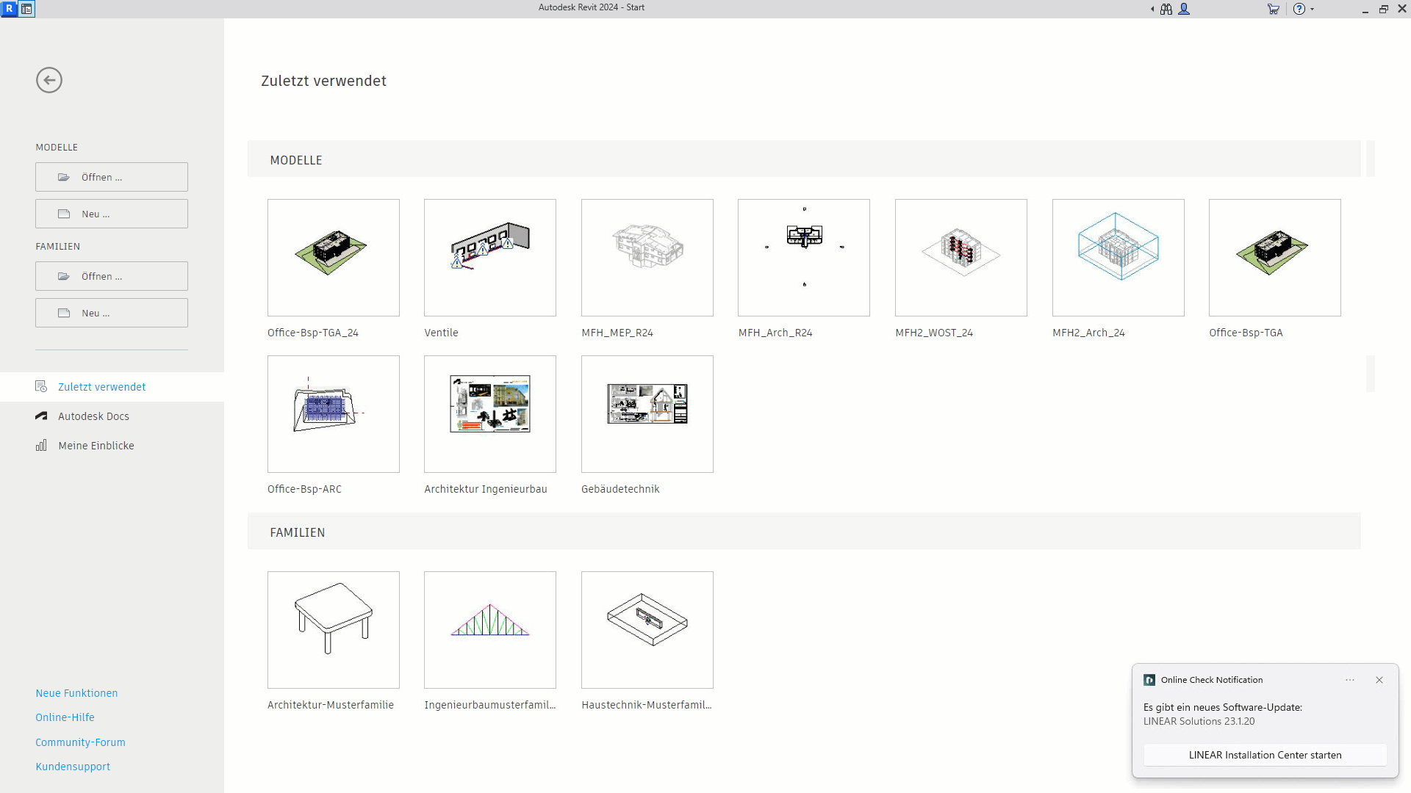Create new model with Neu under MODELLE
Viewport: 1411px width, 793px height.
point(112,214)
